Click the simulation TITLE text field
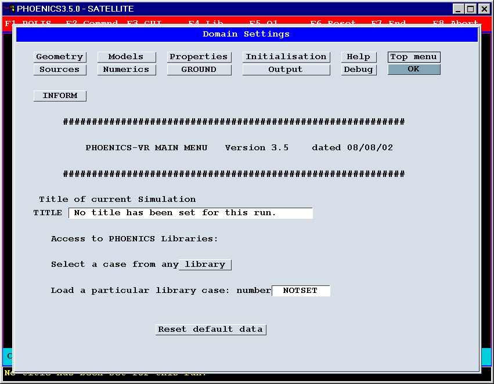This screenshot has height=384, width=494. [x=190, y=213]
